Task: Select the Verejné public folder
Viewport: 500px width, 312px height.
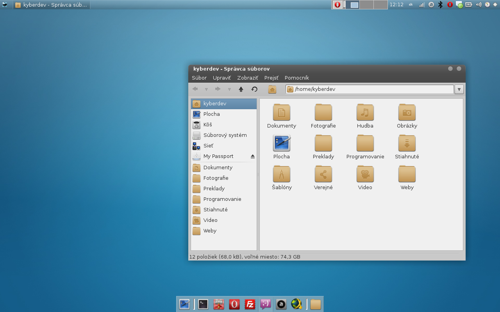Action: click(323, 178)
